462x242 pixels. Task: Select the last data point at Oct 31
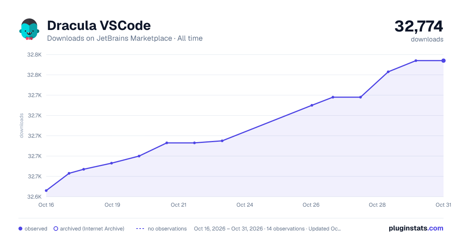444,61
